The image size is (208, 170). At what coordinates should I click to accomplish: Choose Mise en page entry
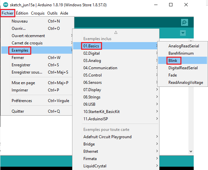37,83
